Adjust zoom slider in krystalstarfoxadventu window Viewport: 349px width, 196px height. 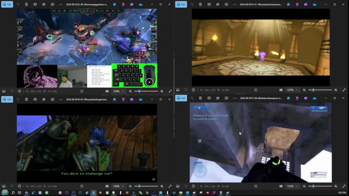tap(320, 90)
